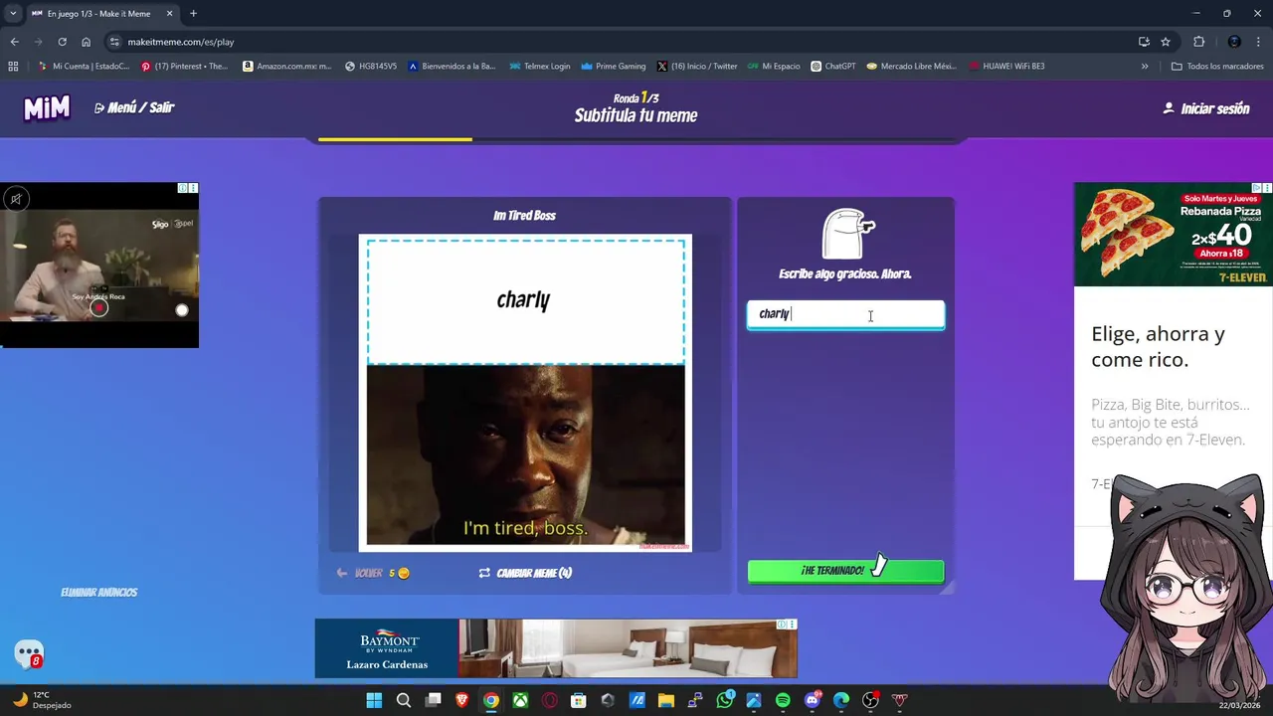Open browser profile avatar
1273x716 pixels.
1234,42
